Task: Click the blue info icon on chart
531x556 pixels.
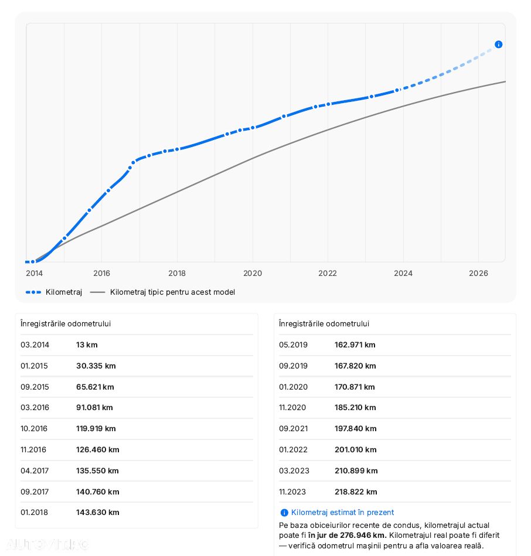Action: tap(498, 45)
